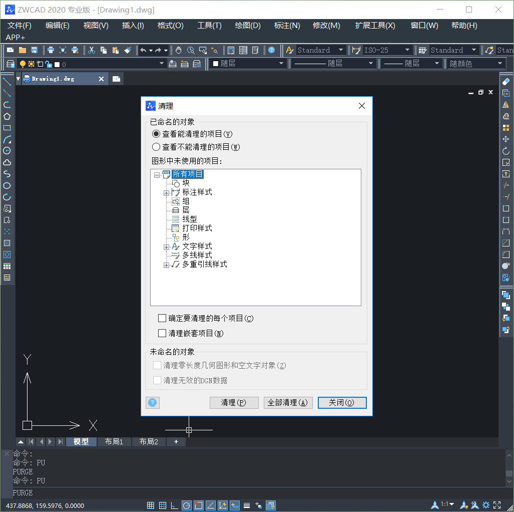Check the 清理嵌套项目 checkbox
Viewport: 514px width, 512px height.
pyautogui.click(x=162, y=333)
